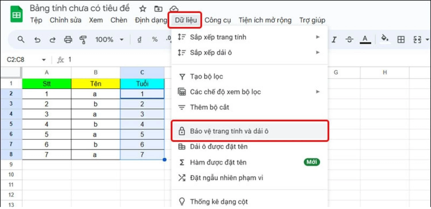
Task: Choose Thêm bộ cắt
Action: coord(249,107)
